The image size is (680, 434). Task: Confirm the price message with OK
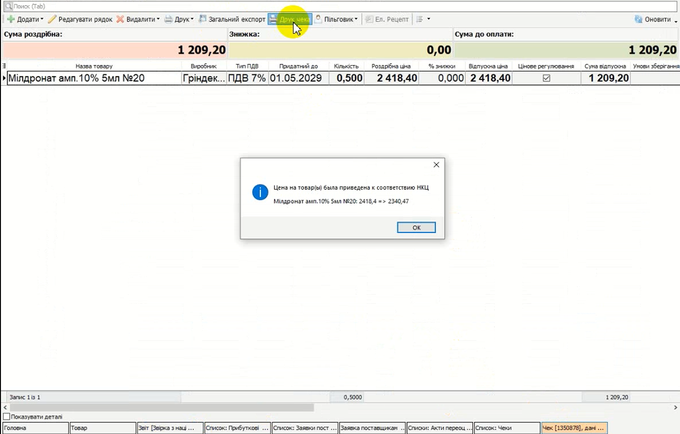pyautogui.click(x=416, y=227)
